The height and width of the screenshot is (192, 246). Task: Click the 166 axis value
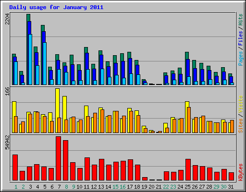coord(7,91)
